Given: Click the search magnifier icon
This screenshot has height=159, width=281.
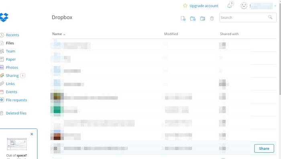Looking at the screenshot, I should point(270,17).
